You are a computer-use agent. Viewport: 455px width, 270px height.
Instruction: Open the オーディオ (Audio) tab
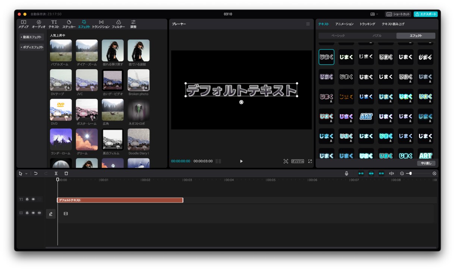click(x=39, y=24)
